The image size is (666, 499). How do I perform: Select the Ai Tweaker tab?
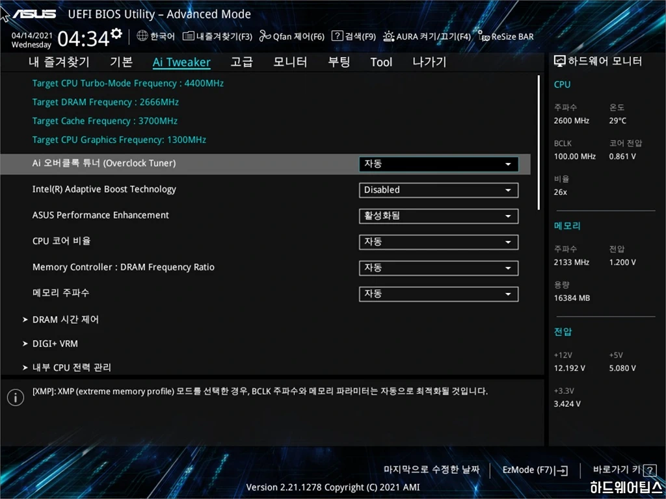(x=181, y=62)
